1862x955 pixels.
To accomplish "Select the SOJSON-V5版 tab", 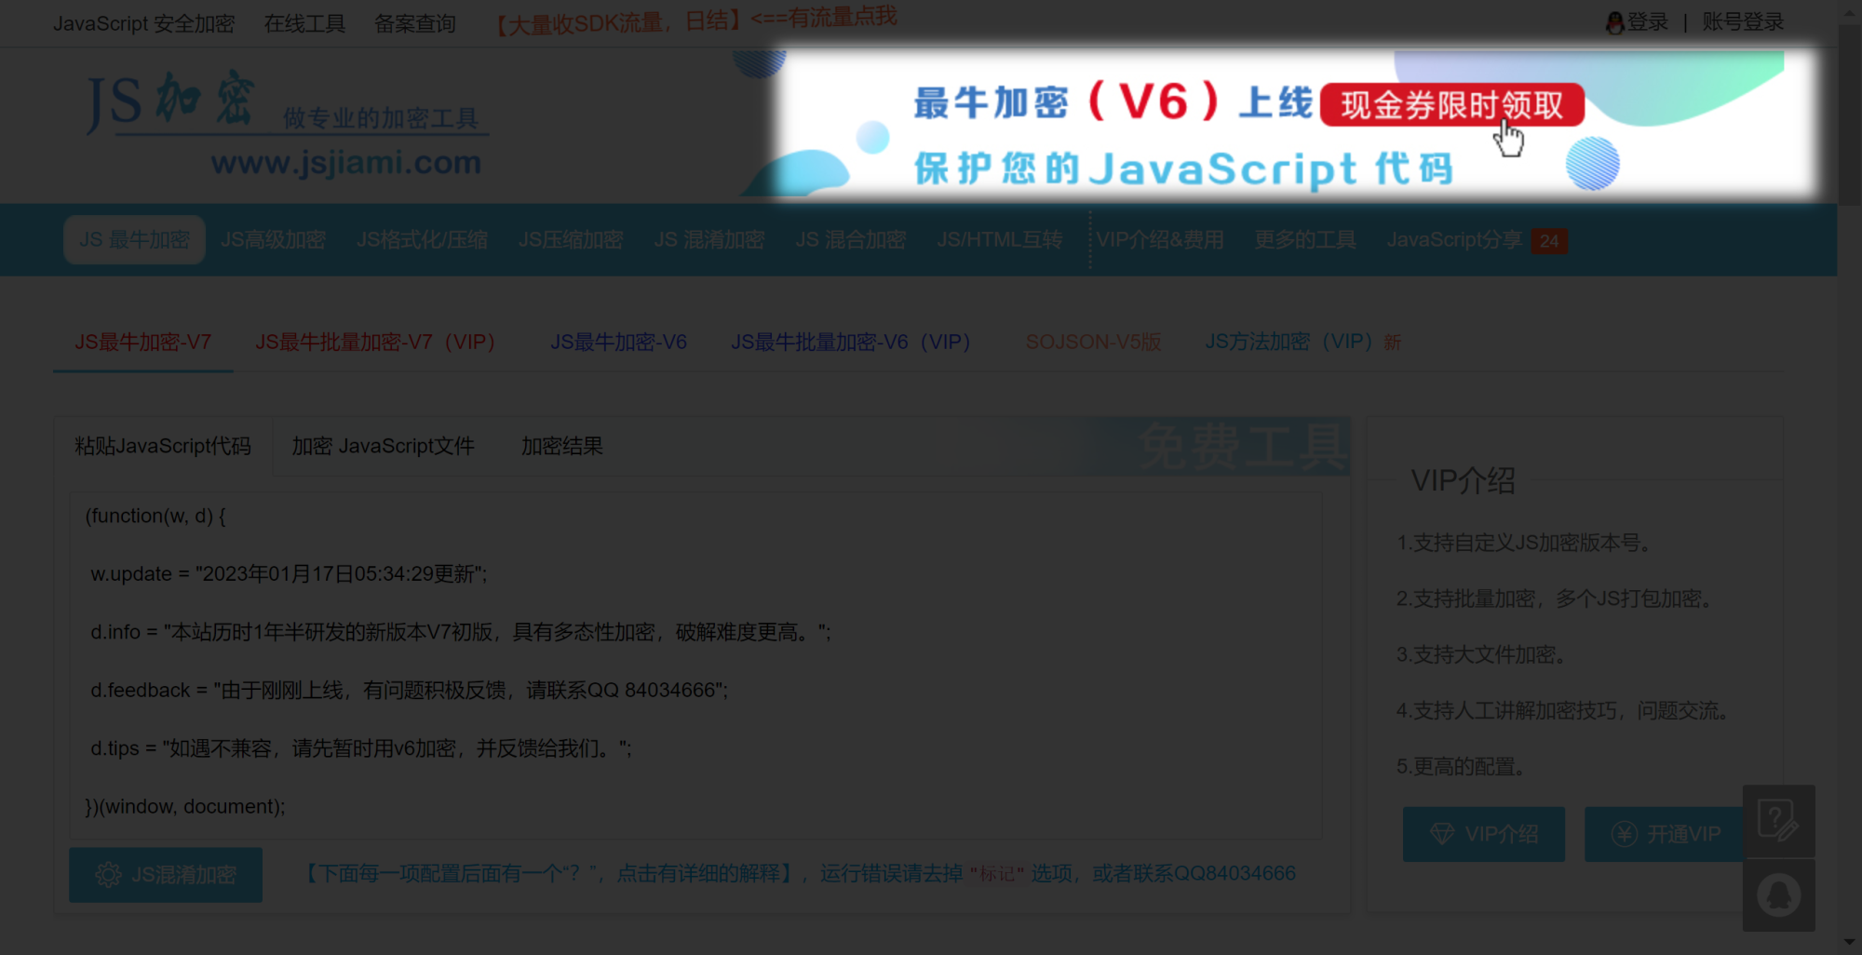I will (x=1093, y=342).
